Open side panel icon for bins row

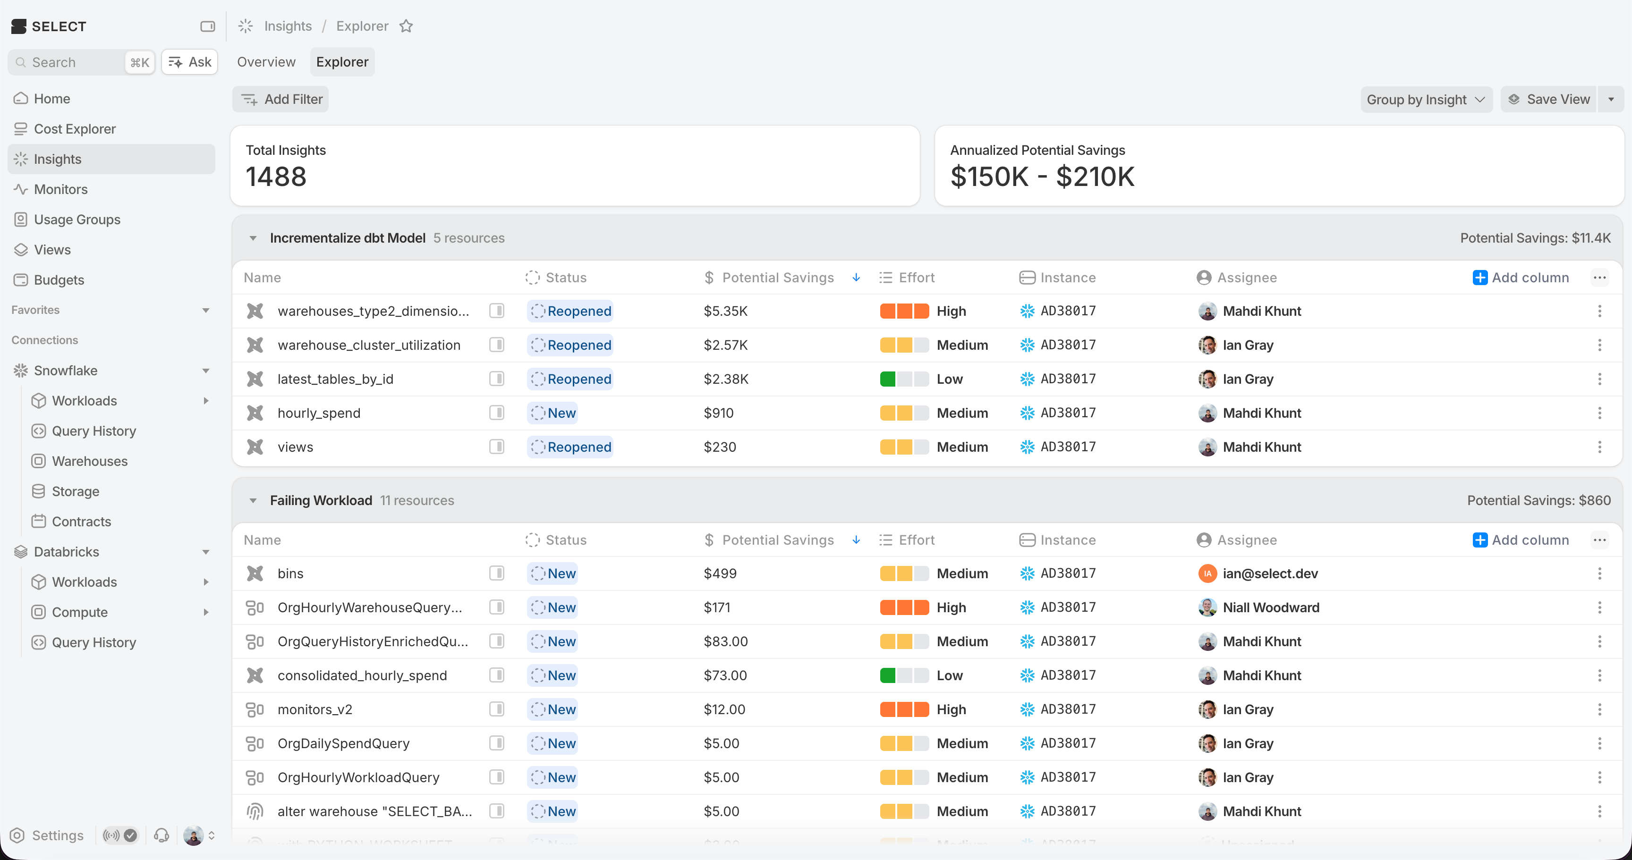click(x=497, y=573)
